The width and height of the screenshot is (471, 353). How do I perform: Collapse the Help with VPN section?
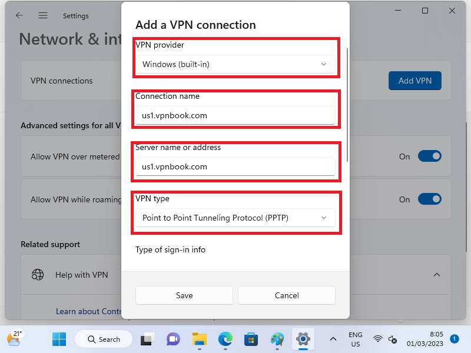(x=437, y=275)
